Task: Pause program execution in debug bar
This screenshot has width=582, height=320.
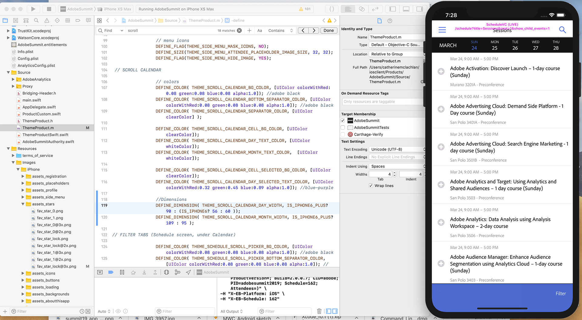Action: 122,272
